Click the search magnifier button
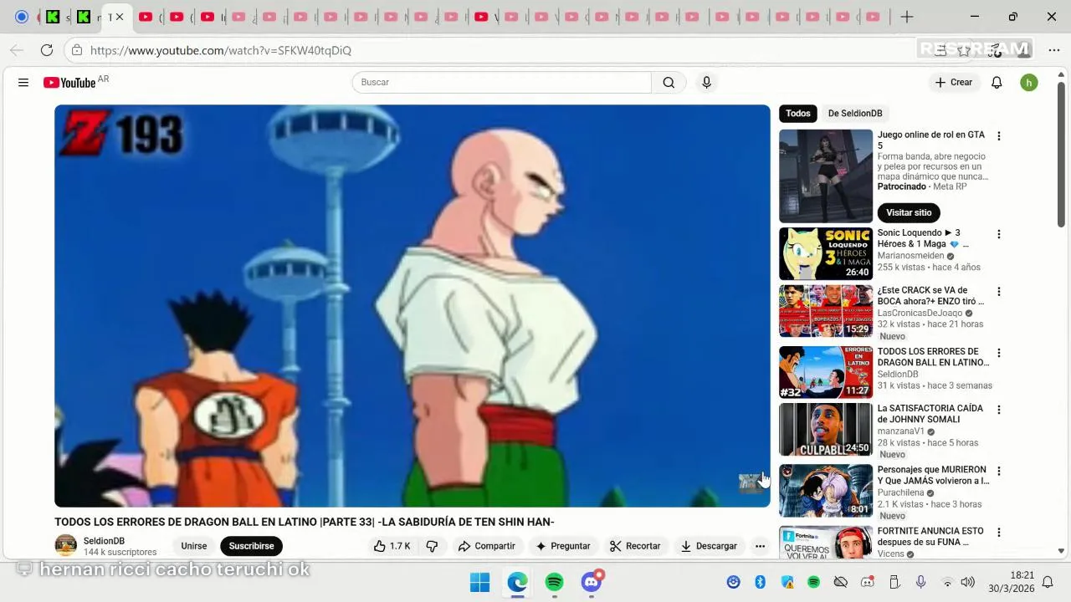This screenshot has width=1071, height=602. pos(669,82)
